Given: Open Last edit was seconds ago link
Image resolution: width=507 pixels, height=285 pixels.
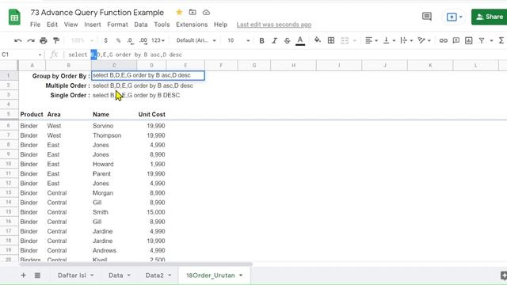Looking at the screenshot, I should (274, 25).
